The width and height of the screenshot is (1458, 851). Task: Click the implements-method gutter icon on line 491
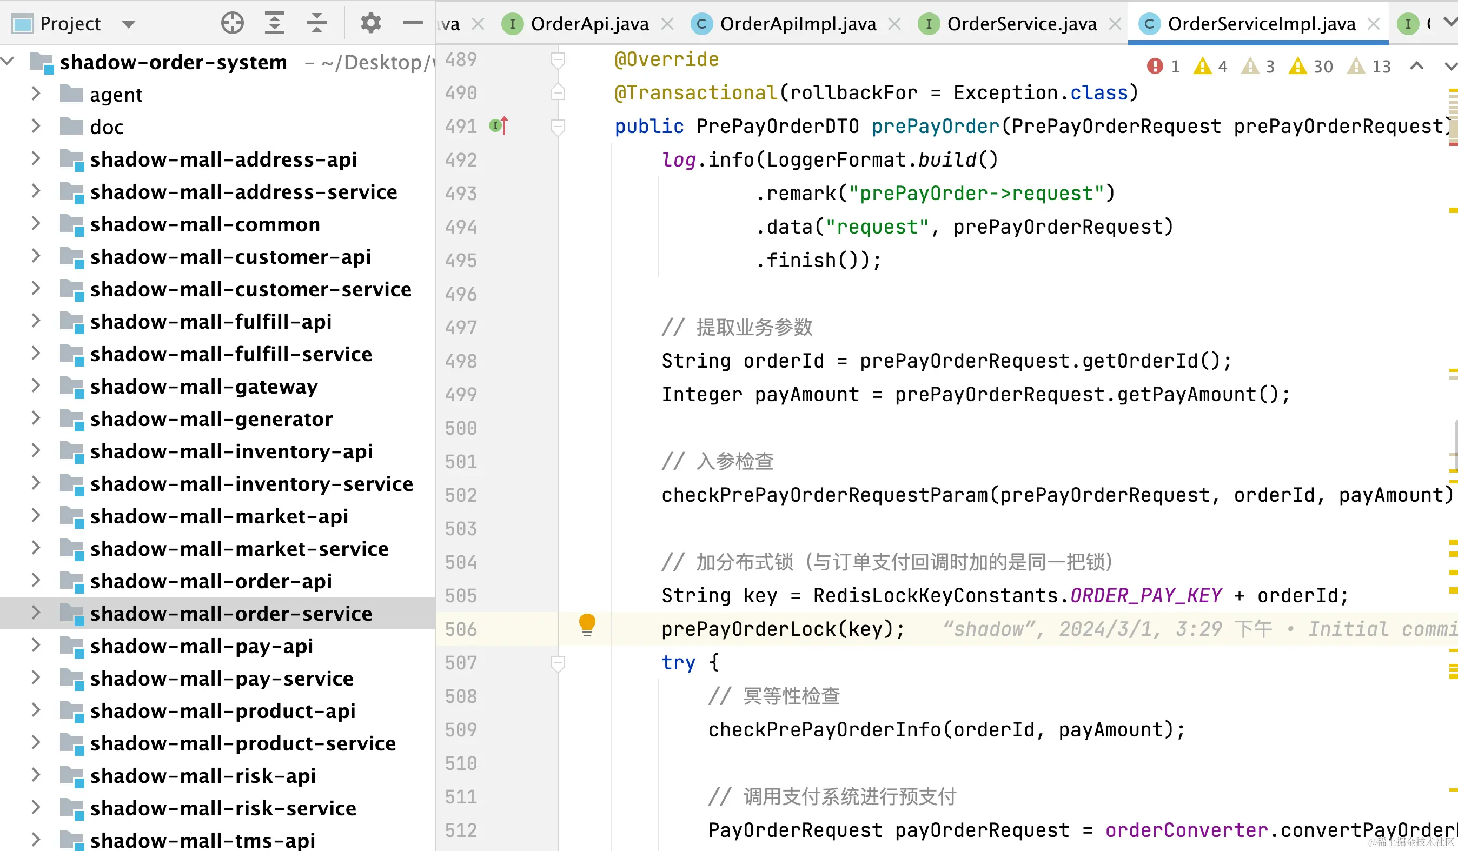point(498,125)
